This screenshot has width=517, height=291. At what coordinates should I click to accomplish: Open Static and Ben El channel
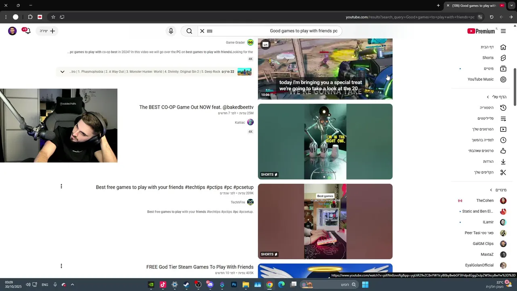coord(482,211)
